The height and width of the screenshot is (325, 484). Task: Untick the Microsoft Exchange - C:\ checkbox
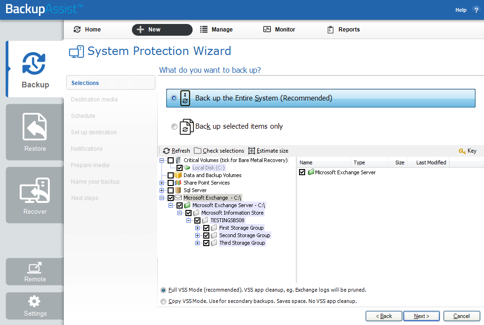170,198
